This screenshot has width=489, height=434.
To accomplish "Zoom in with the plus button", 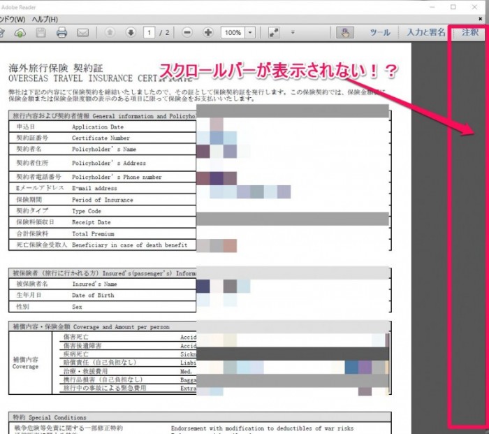I will click(208, 32).
